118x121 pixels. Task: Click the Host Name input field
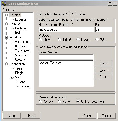(x=66, y=29)
